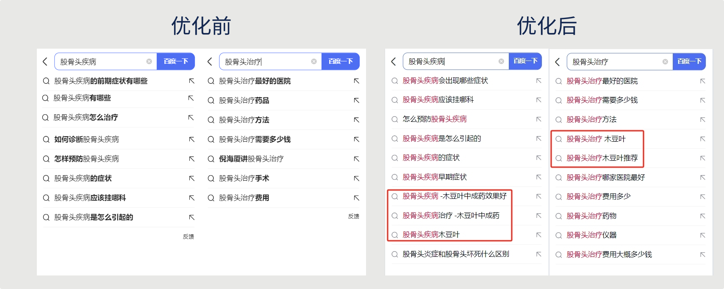
Task: Select suggestion 股骨头疾病的症状 in 优化后
Action: point(431,157)
